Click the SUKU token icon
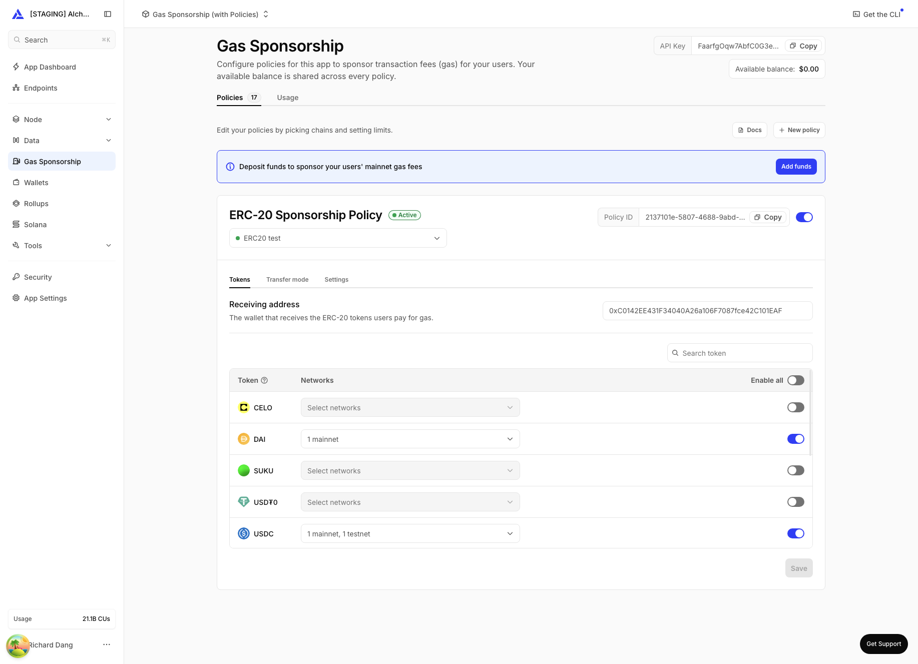Image resolution: width=918 pixels, height=664 pixels. 244,470
